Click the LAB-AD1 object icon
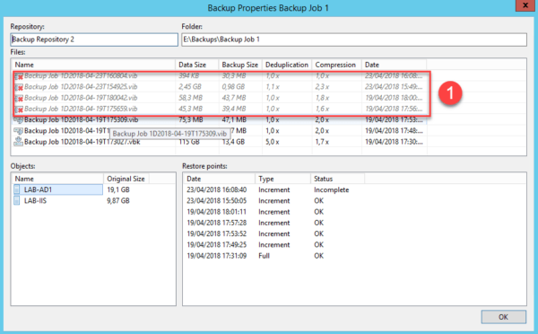This screenshot has width=538, height=334. pyautogui.click(x=17, y=189)
